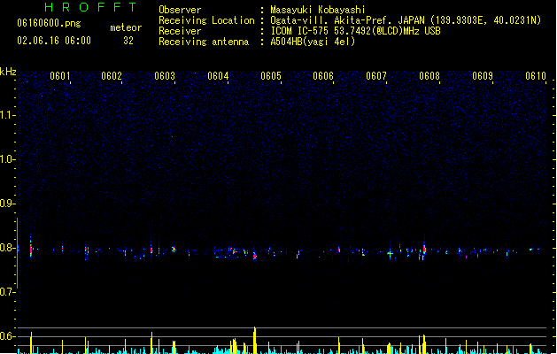Click the date stamp 02.06.16 06:00
The image size is (557, 354).
click(54, 41)
